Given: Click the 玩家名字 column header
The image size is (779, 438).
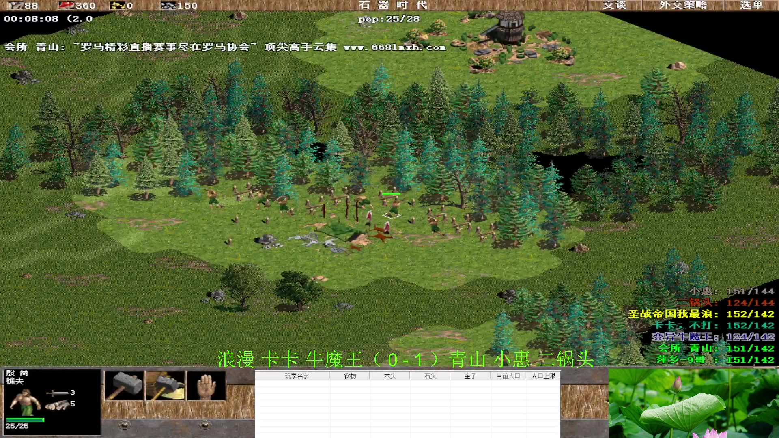Looking at the screenshot, I should pyautogui.click(x=297, y=376).
